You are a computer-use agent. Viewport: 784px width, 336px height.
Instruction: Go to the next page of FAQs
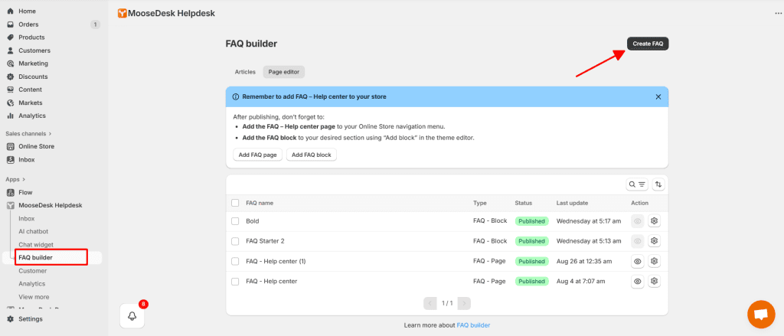coord(464,303)
